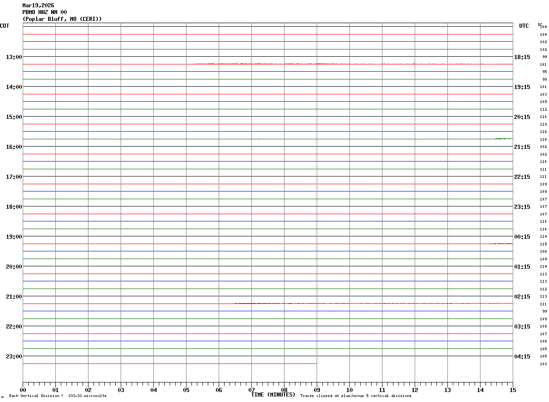
Task: Select minute label 01 on the axis
Action: tap(55, 390)
